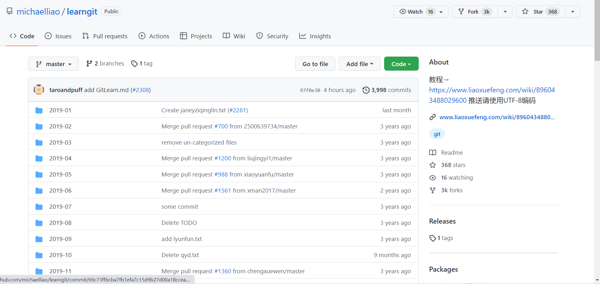Open the 2019-09 folder icon
The width and height of the screenshot is (600, 284).
click(39, 239)
